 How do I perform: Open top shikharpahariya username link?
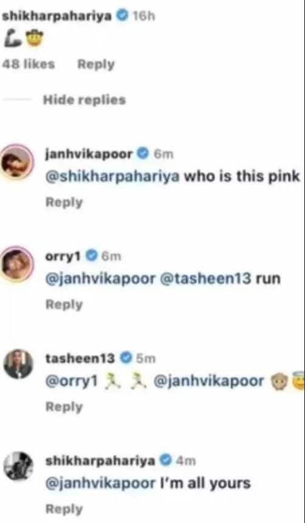click(57, 16)
